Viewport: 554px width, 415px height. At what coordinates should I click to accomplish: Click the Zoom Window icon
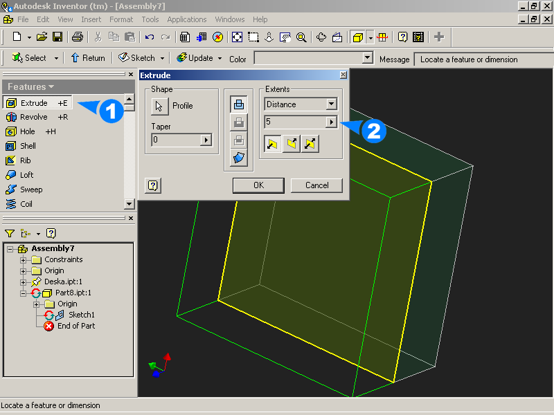point(253,37)
